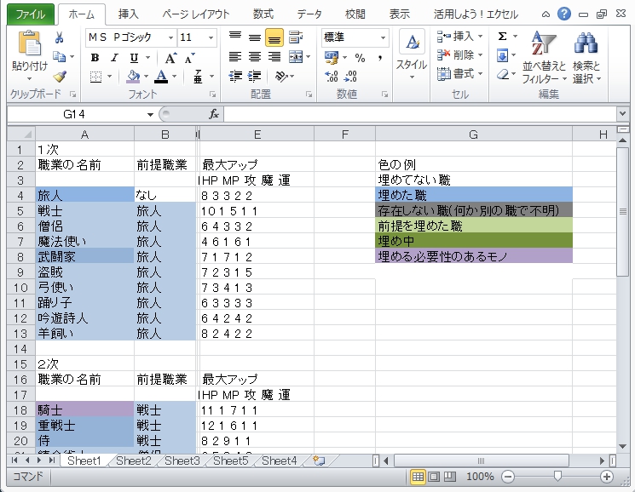Image resolution: width=635 pixels, height=492 pixels.
Task: Open the font name dropdown
Action: (171, 37)
